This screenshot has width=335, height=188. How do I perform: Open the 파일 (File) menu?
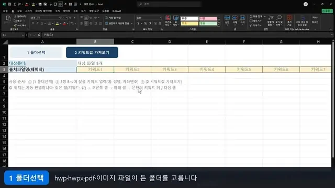tap(5, 11)
